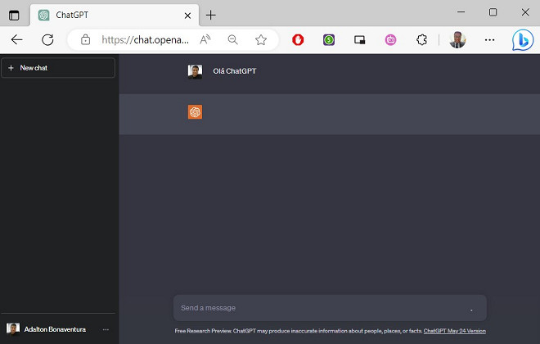Screen dimensions: 540x344
Task: Click the New chat button in sidebar
Action: coord(57,68)
